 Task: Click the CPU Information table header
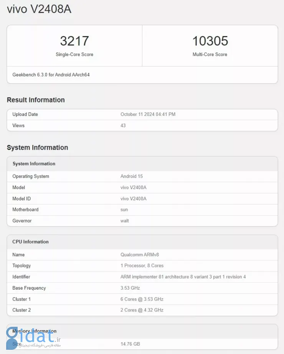tap(30, 242)
